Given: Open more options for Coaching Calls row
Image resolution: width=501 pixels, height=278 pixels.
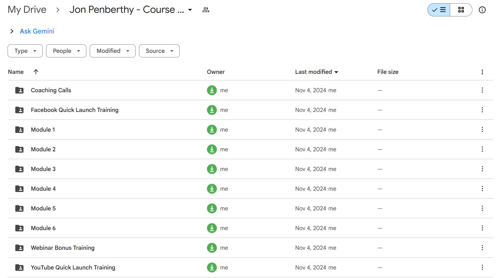Looking at the screenshot, I should pyautogui.click(x=482, y=90).
